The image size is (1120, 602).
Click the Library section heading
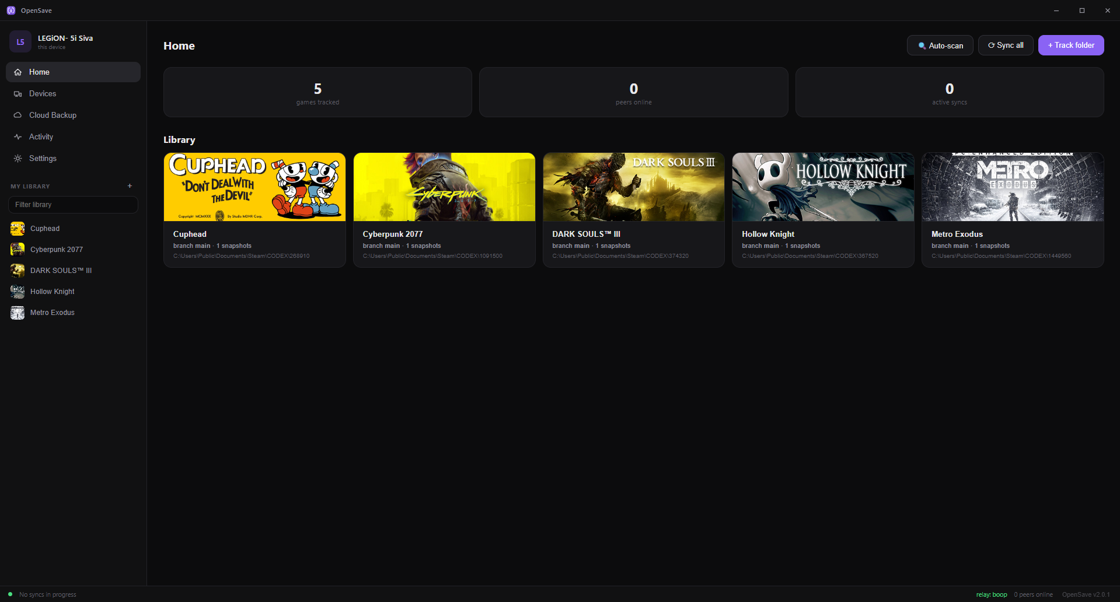[179, 140]
